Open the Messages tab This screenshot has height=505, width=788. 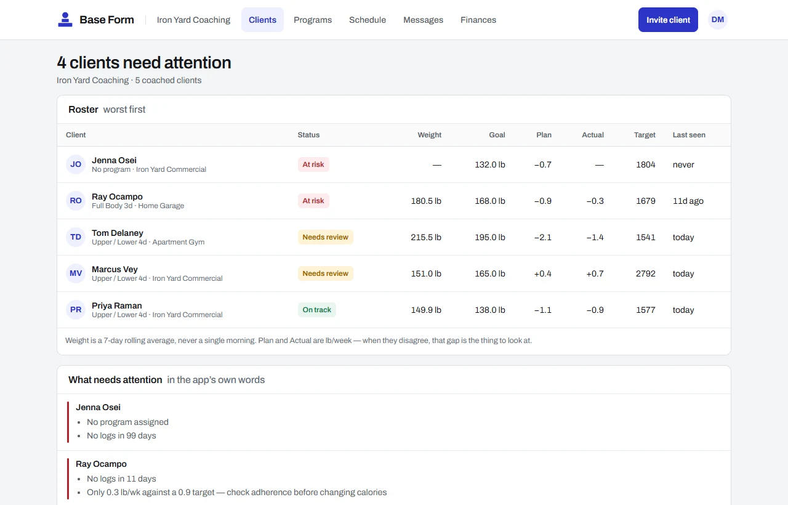click(423, 20)
